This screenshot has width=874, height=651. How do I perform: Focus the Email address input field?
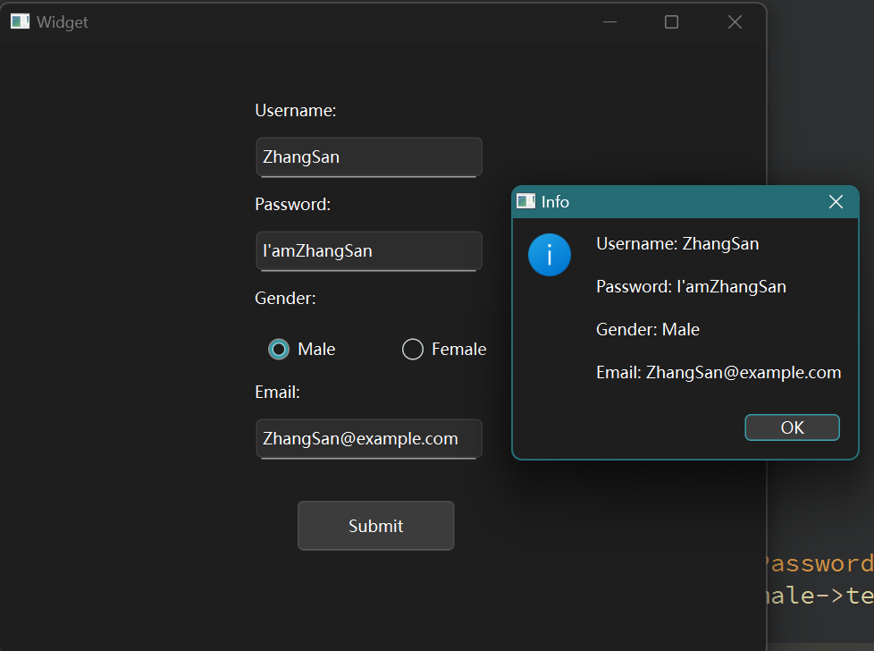368,439
